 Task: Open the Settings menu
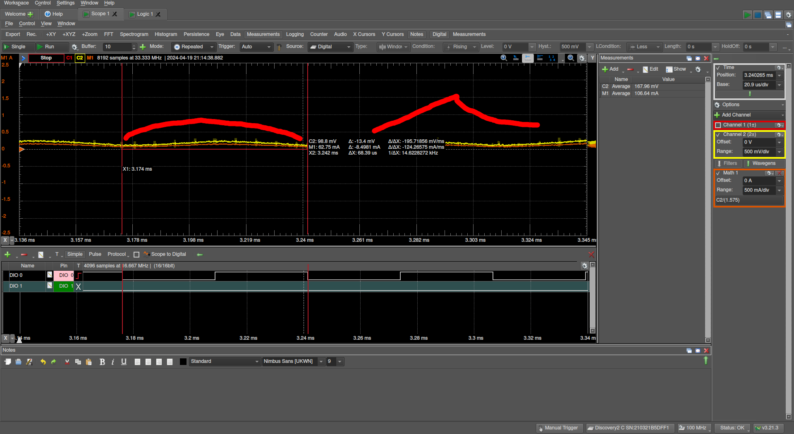(65, 3)
